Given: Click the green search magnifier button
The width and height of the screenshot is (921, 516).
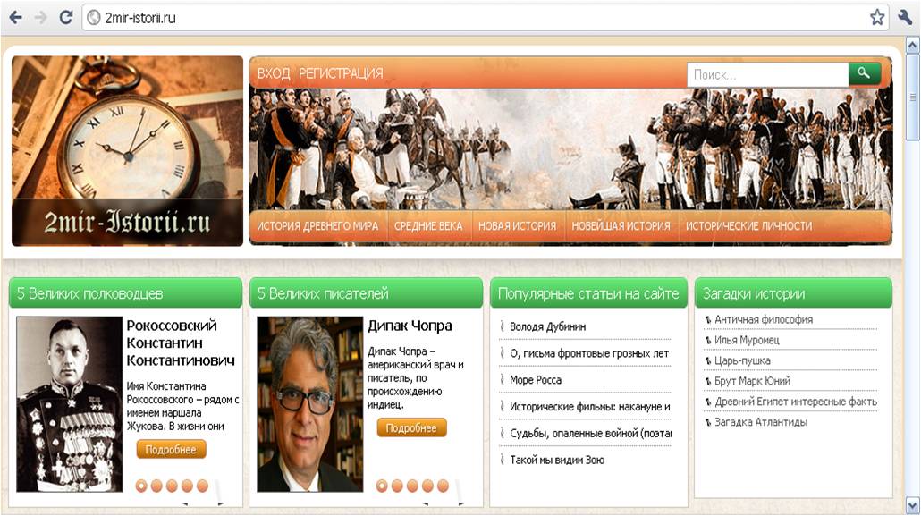Looking at the screenshot, I should coord(864,74).
